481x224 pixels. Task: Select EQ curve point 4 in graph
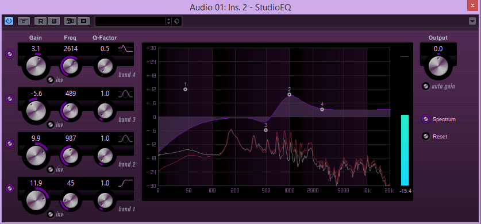point(322,109)
